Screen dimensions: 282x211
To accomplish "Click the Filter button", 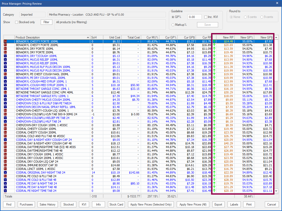I will coord(46,22).
